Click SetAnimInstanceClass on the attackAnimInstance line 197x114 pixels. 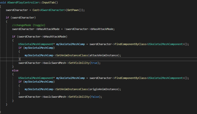tap(72, 55)
